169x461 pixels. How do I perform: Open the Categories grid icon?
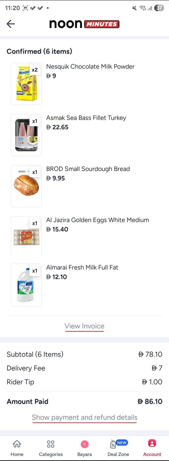(x=51, y=444)
